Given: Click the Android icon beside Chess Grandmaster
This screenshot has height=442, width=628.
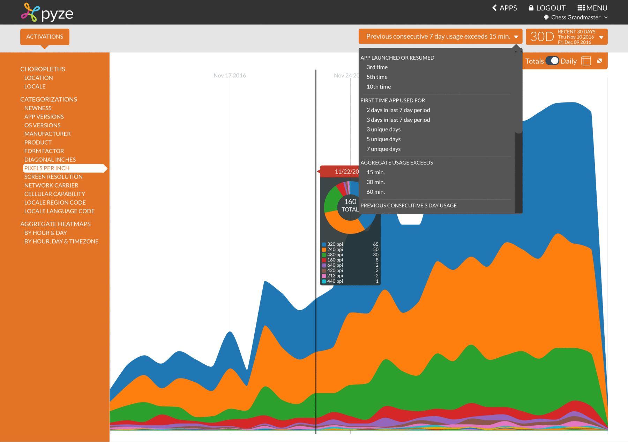Looking at the screenshot, I should pyautogui.click(x=546, y=17).
